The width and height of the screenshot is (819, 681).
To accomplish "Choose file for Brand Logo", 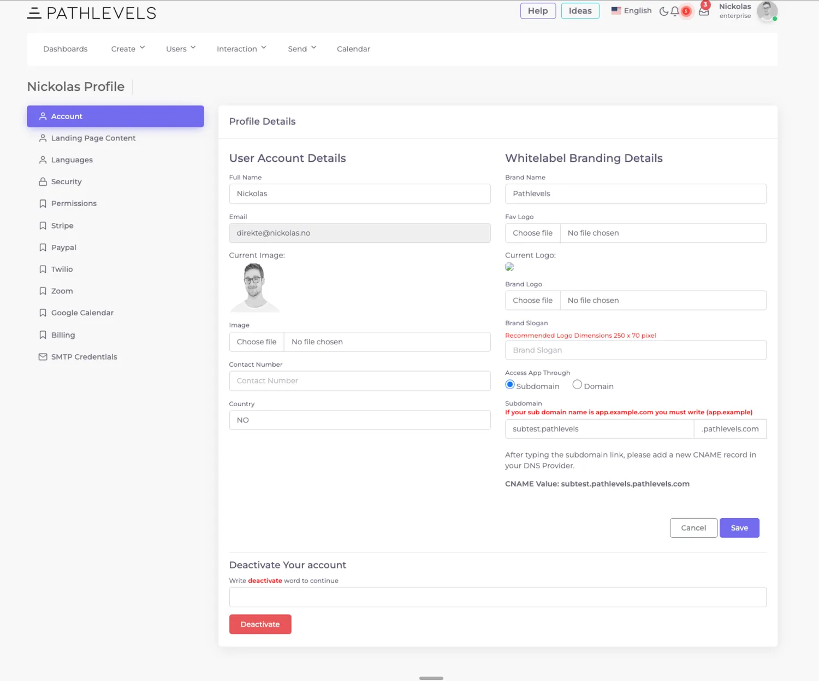I will [x=533, y=301].
